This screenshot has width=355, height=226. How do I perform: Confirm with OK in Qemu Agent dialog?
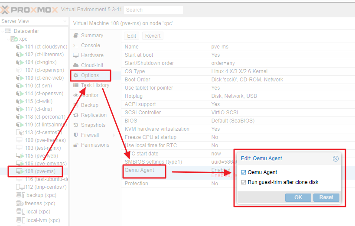point(298,197)
